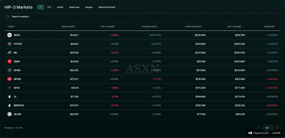Image resolution: width=285 pixels, height=138 pixels.
Task: Click the page number field
Action: click(x=268, y=128)
